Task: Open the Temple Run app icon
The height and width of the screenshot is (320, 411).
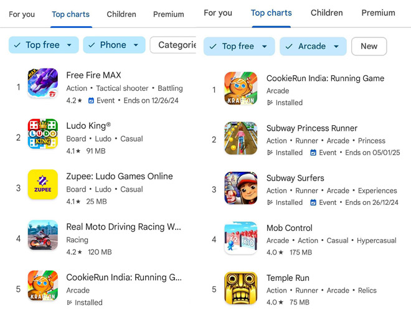Action: (240, 288)
